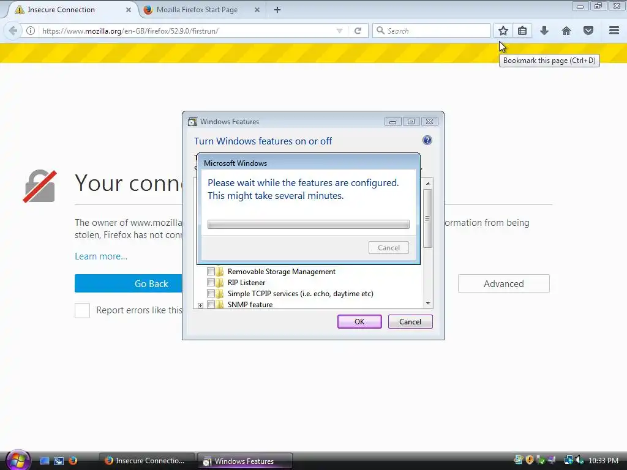
Task: Open the Firefox hamburger menu
Action: [614, 31]
